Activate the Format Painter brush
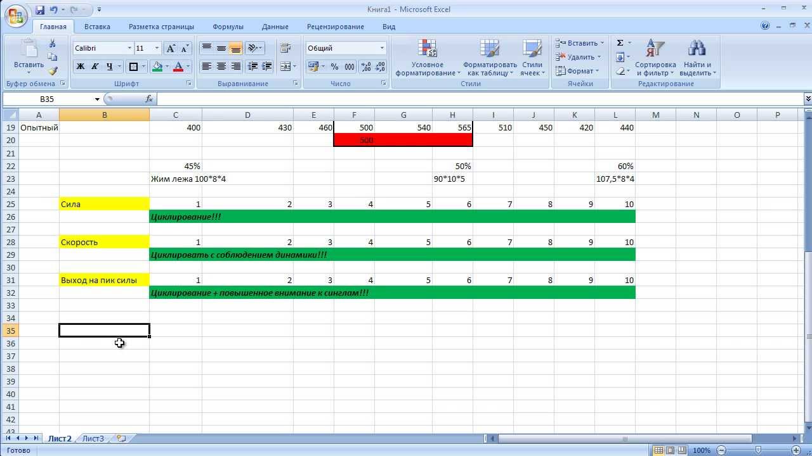The width and height of the screenshot is (812, 456). tap(53, 71)
